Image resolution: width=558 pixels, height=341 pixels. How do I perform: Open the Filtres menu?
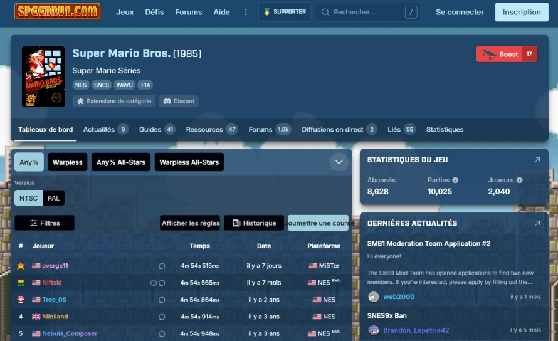pos(45,223)
